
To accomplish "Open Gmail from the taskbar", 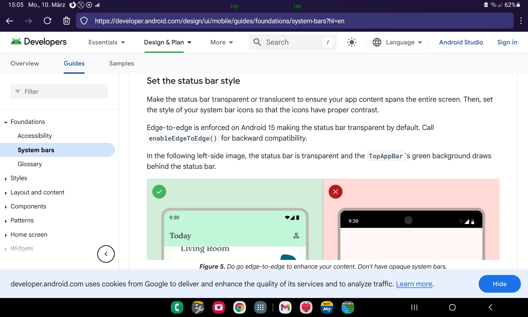I will click(285, 307).
